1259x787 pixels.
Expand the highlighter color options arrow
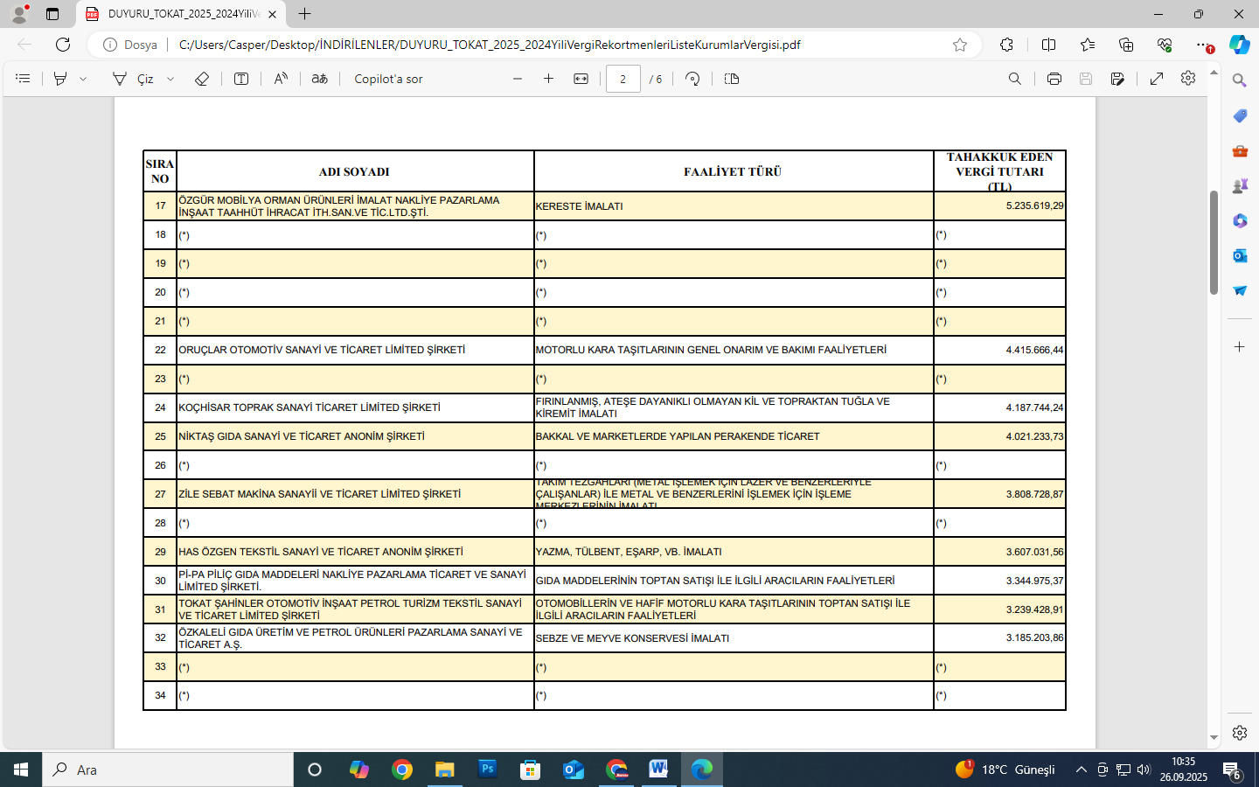pyautogui.click(x=83, y=79)
